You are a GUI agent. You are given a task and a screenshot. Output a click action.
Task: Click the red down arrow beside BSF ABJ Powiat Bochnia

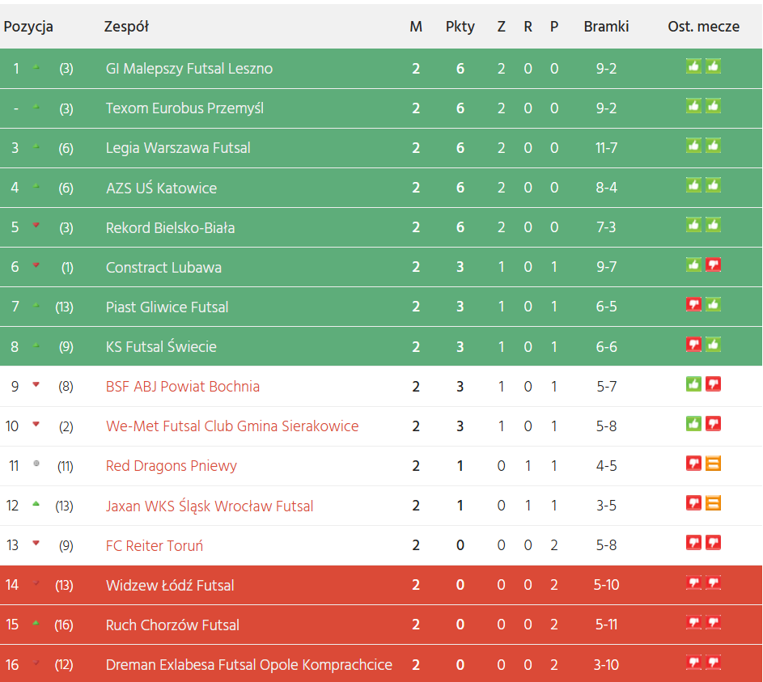(x=36, y=384)
